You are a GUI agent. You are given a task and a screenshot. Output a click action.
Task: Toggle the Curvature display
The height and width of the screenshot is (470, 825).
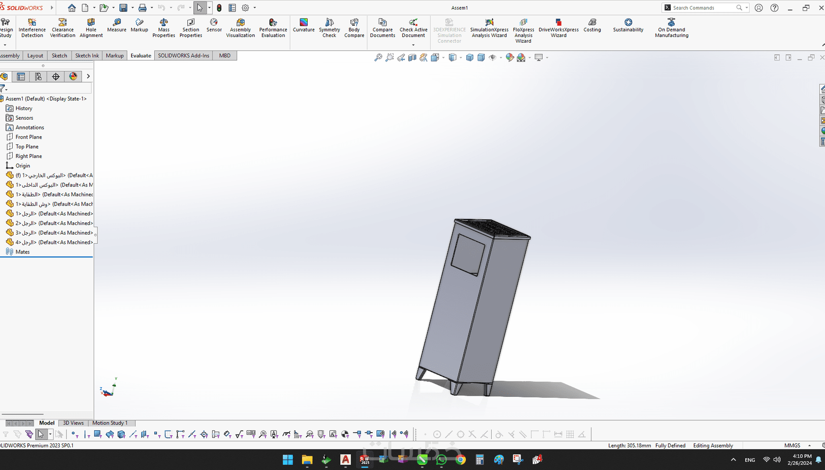(x=303, y=25)
